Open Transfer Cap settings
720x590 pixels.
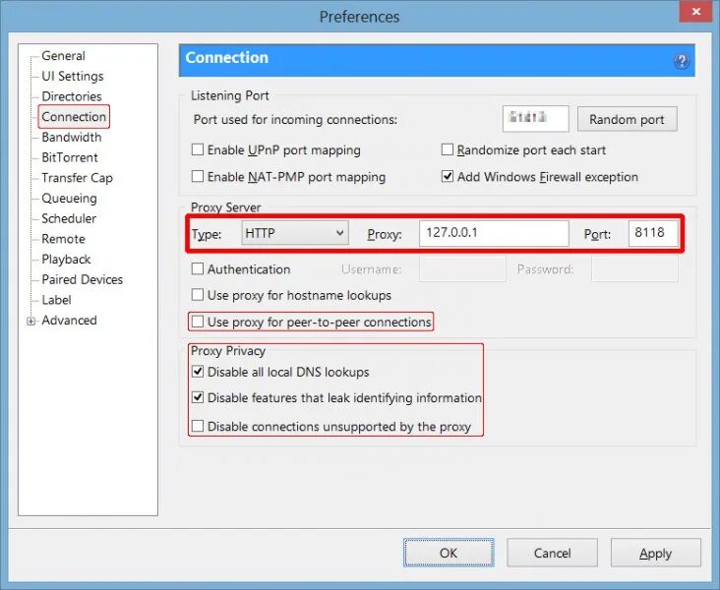pos(77,178)
